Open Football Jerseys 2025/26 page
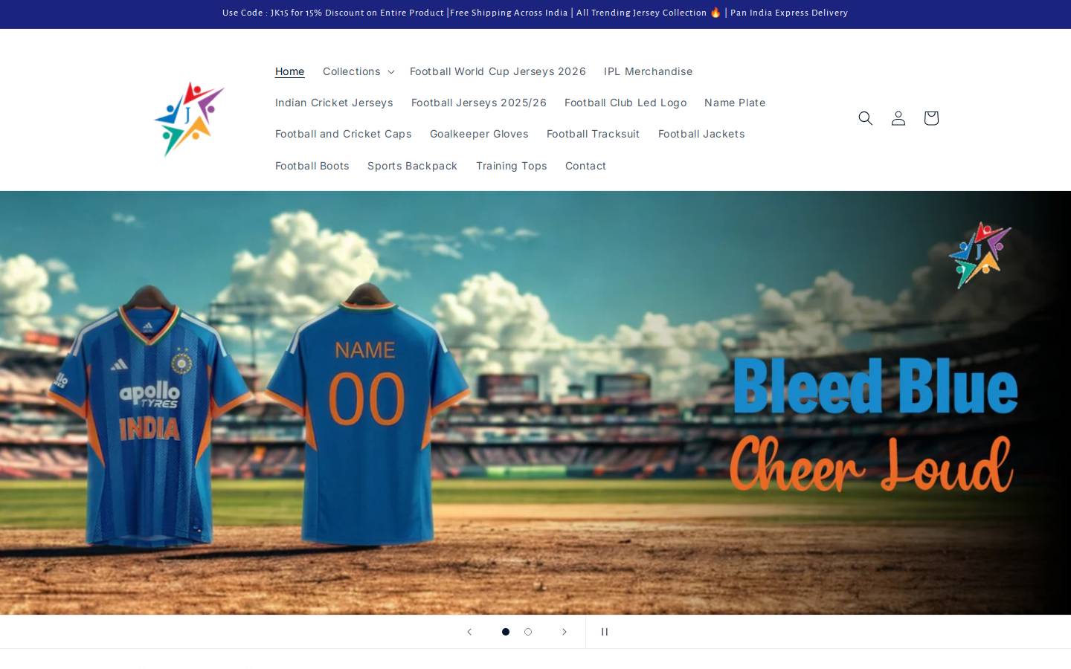This screenshot has width=1071, height=669. point(478,103)
